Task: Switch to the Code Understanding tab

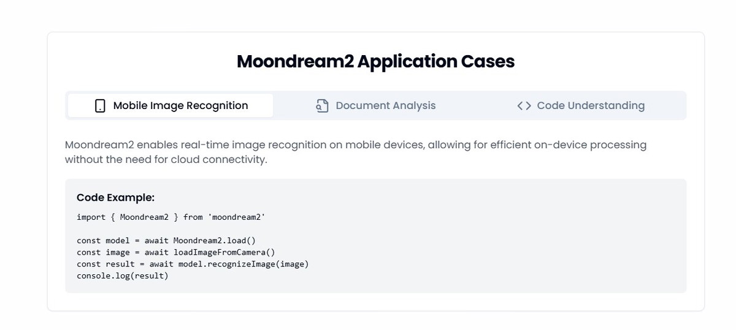Action: click(581, 105)
